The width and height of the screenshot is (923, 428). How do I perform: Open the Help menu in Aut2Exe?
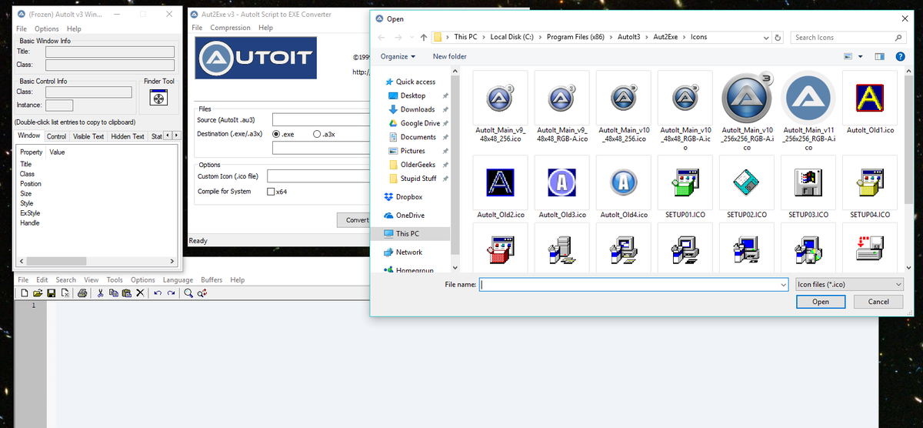(265, 28)
